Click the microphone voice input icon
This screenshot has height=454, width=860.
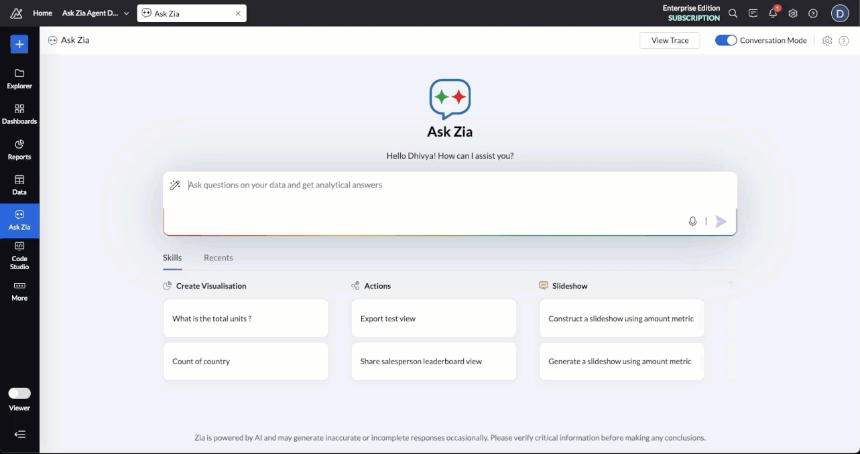pyautogui.click(x=692, y=222)
